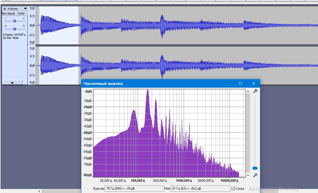Viewport: 318px width, 193px height.
Task: Solo the track with Соло button
Action: (x=21, y=14)
